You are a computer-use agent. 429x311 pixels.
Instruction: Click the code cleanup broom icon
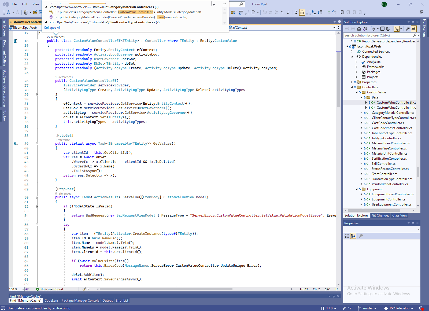point(84,289)
